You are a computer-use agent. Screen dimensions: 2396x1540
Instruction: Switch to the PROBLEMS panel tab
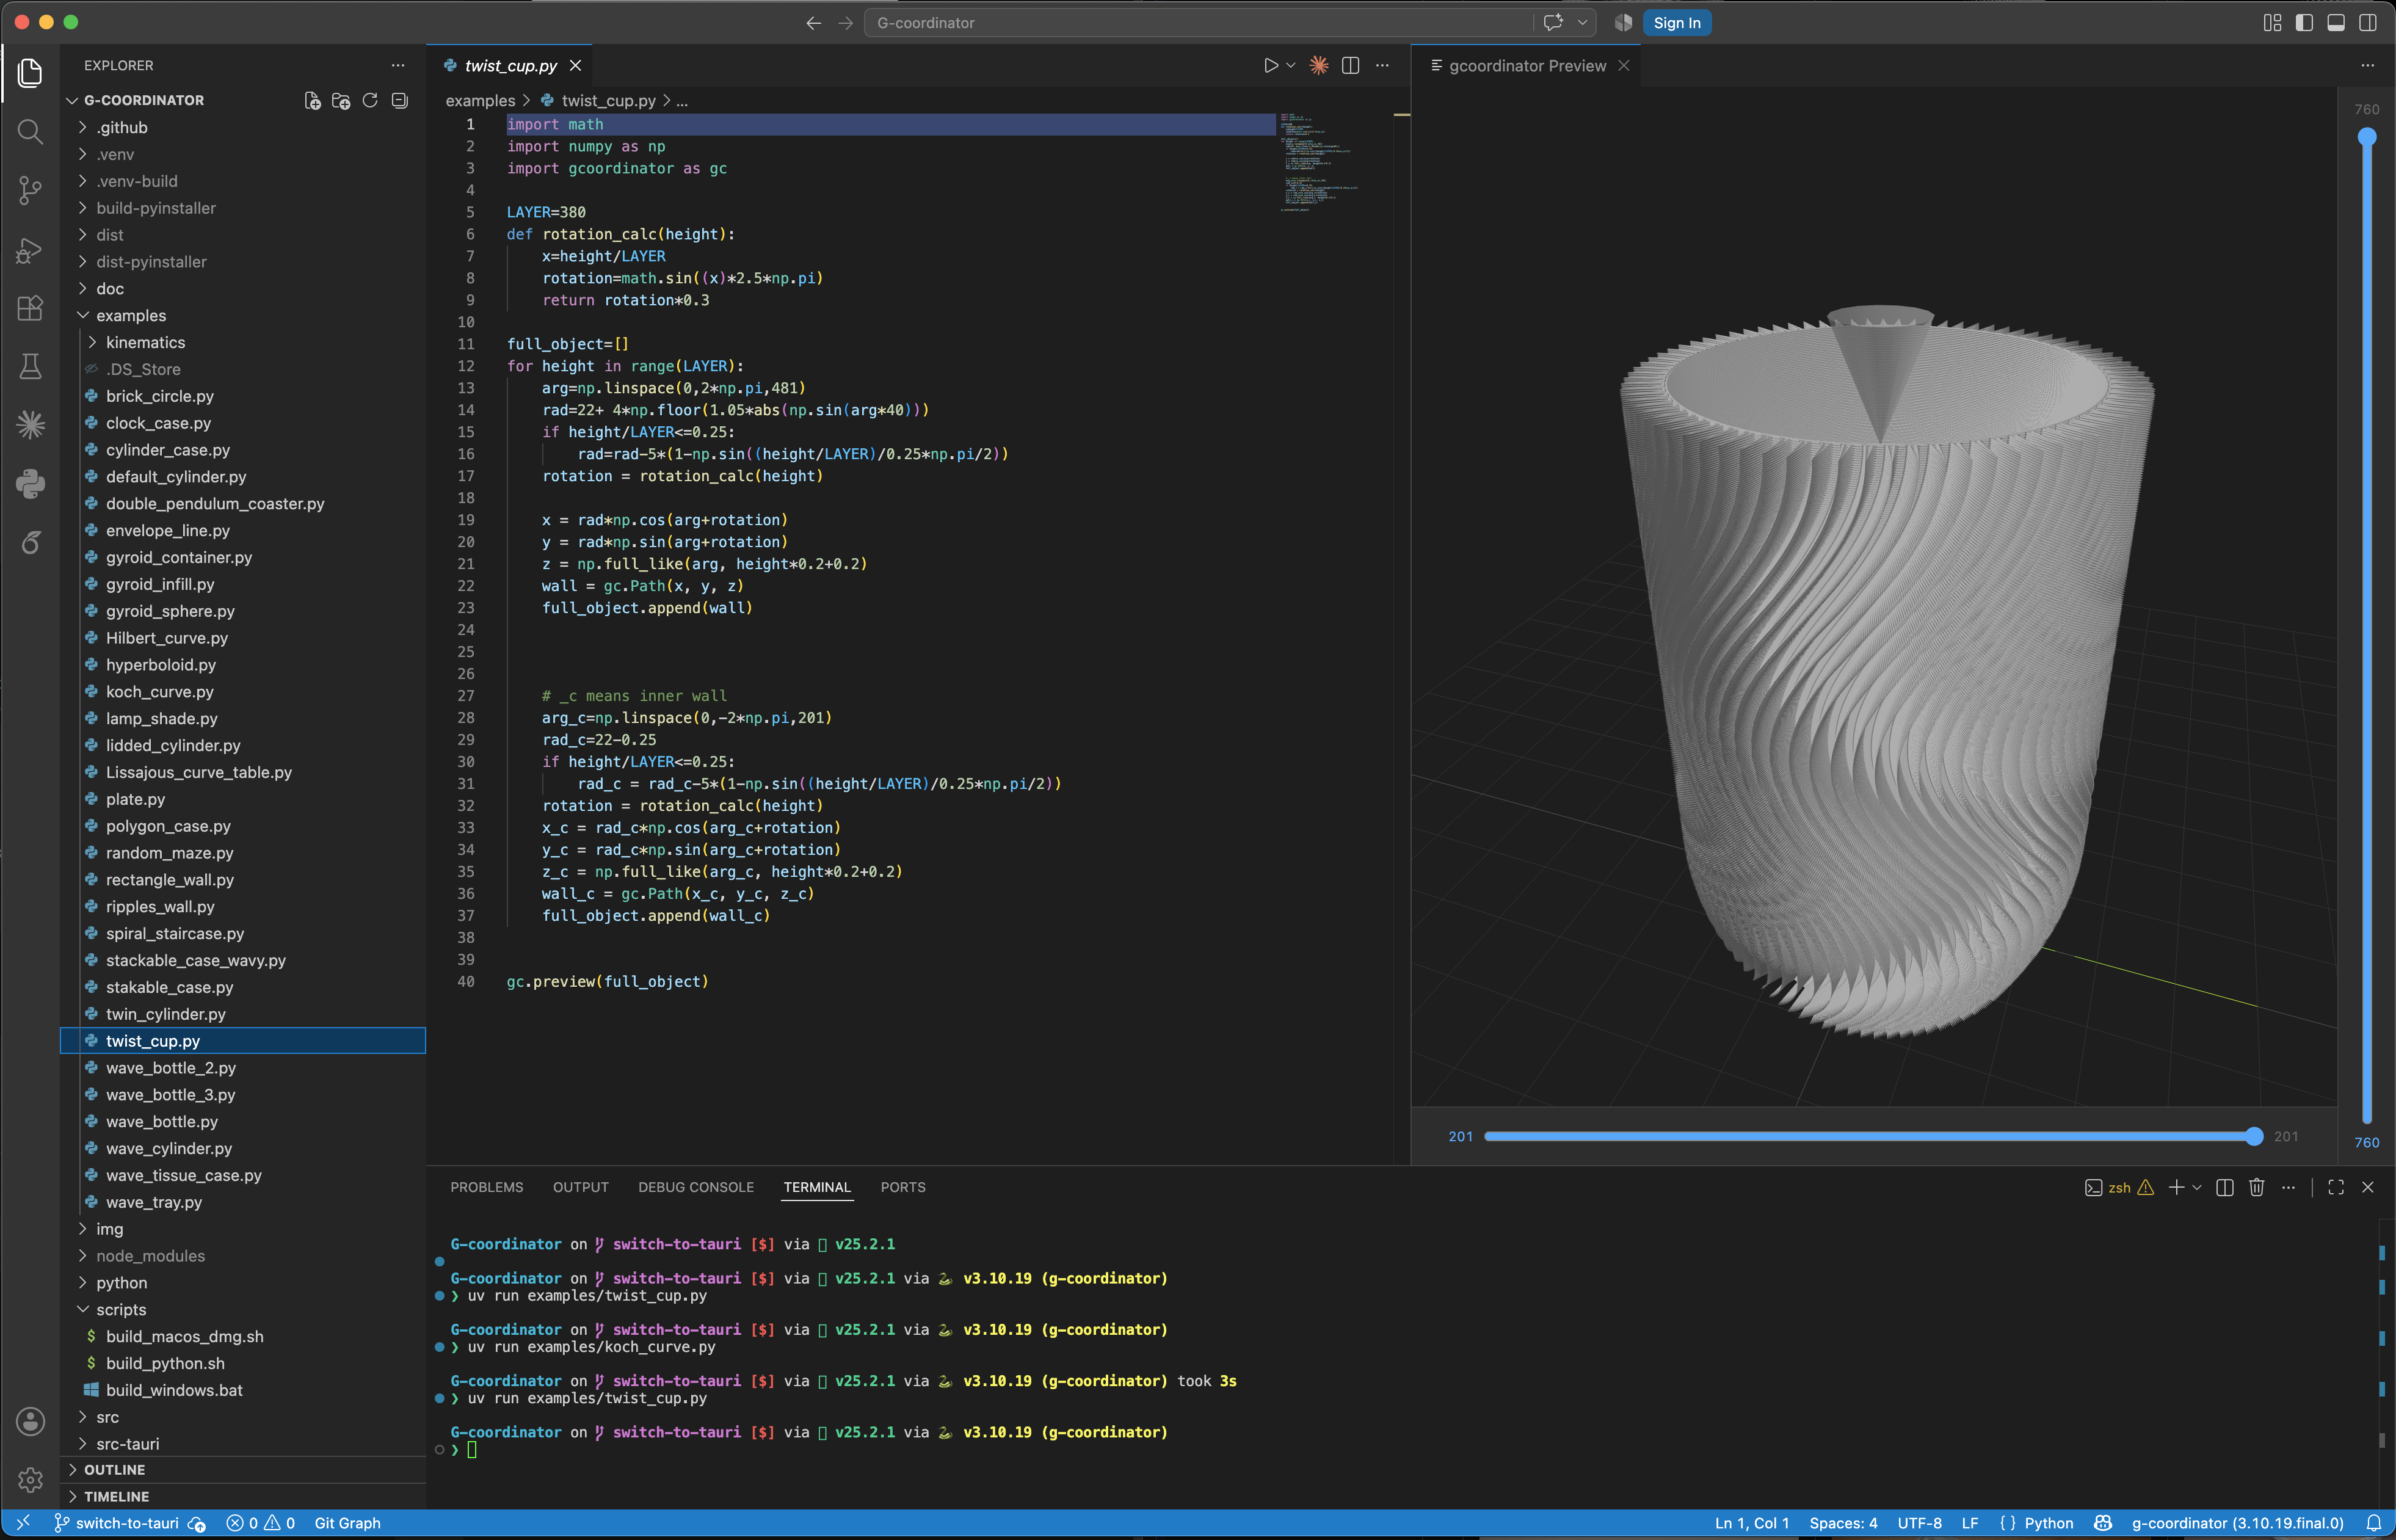click(x=486, y=1187)
